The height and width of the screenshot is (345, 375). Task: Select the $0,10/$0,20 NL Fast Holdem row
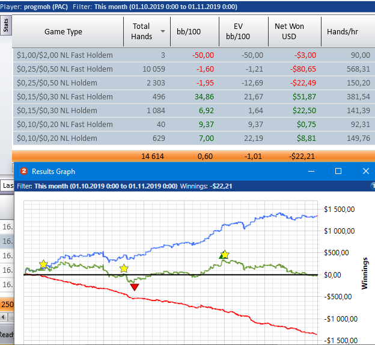click(194, 125)
